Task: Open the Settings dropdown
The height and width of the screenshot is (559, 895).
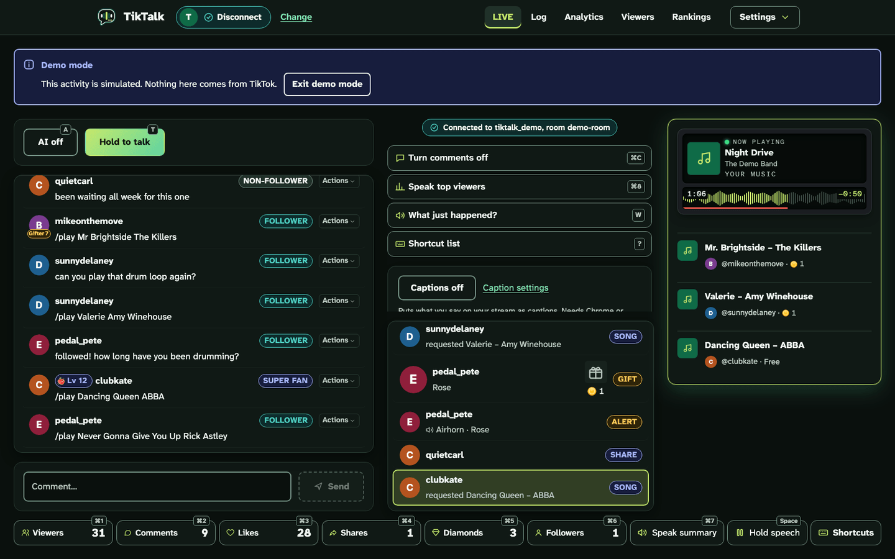Action: click(764, 17)
